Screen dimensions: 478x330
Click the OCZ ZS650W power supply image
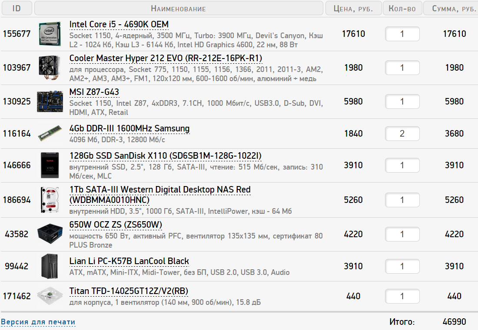coord(50,234)
